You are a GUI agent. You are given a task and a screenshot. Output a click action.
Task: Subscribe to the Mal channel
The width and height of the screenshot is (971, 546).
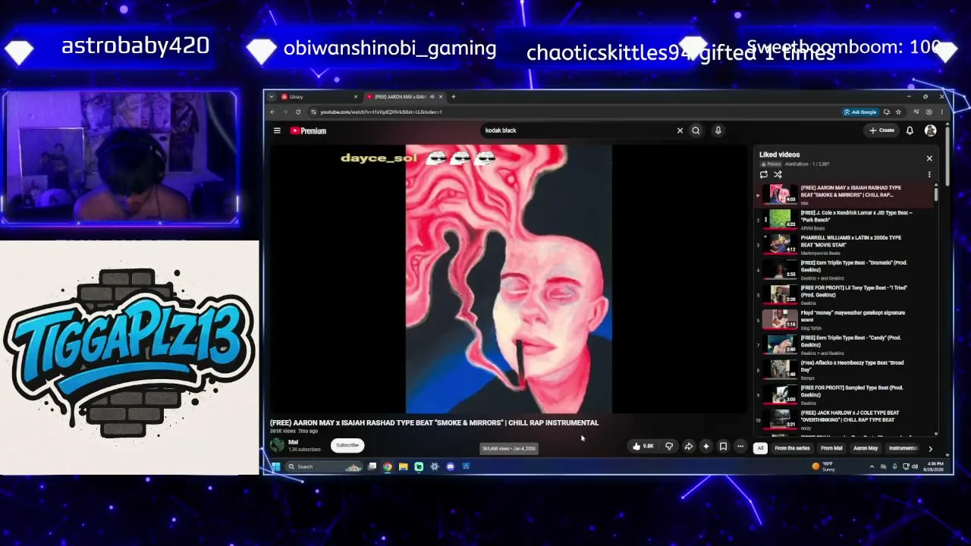pyautogui.click(x=347, y=445)
